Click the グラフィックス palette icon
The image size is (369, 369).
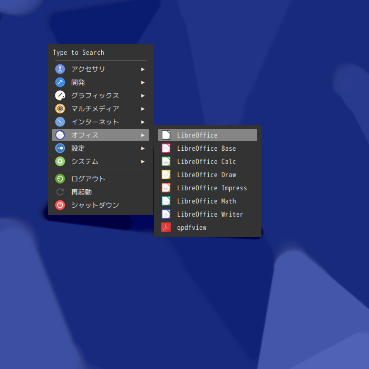(60, 95)
